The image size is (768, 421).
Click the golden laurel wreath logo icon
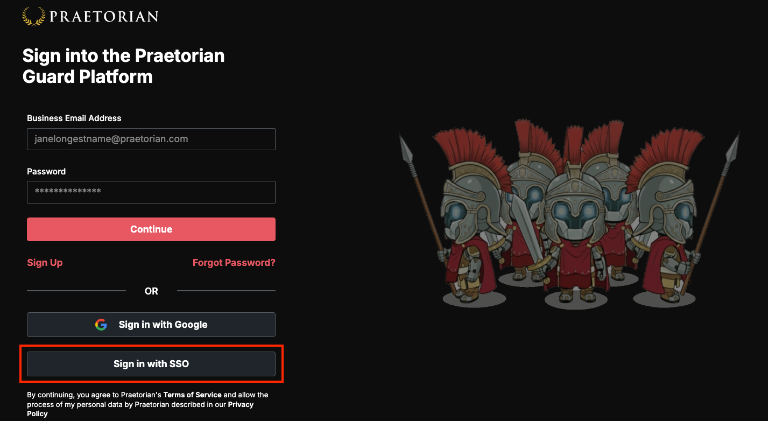(33, 16)
